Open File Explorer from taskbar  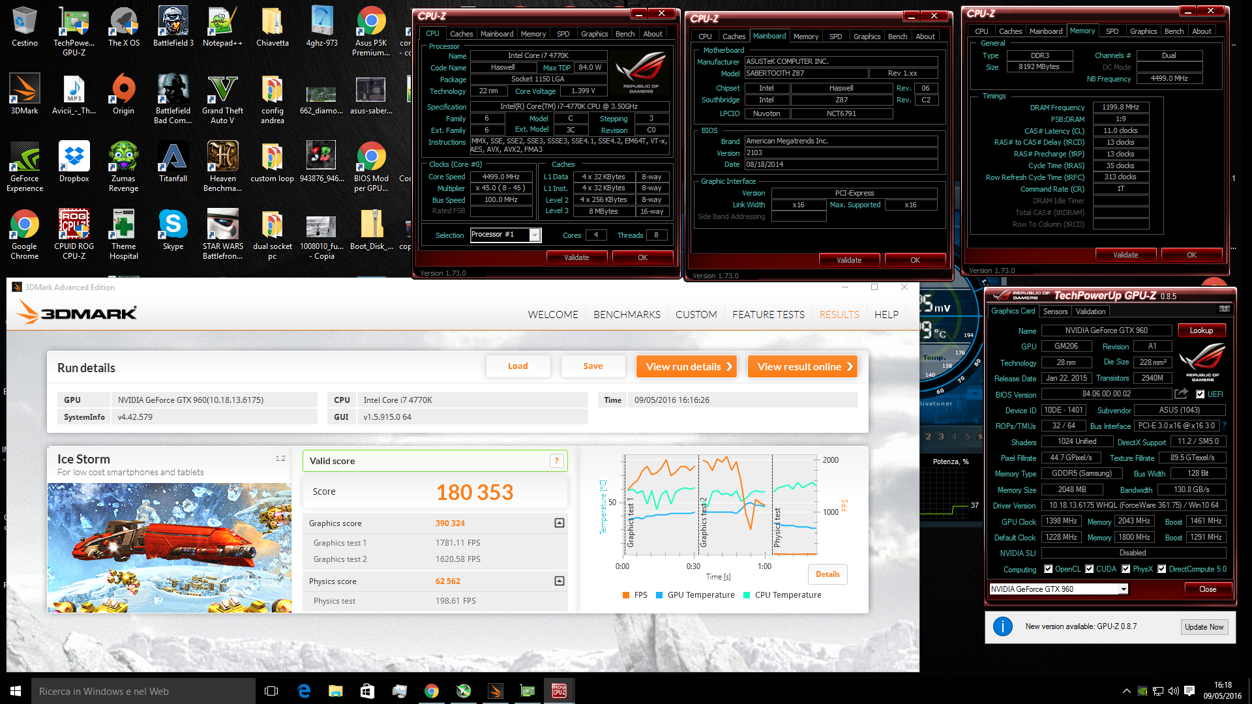[x=335, y=691]
